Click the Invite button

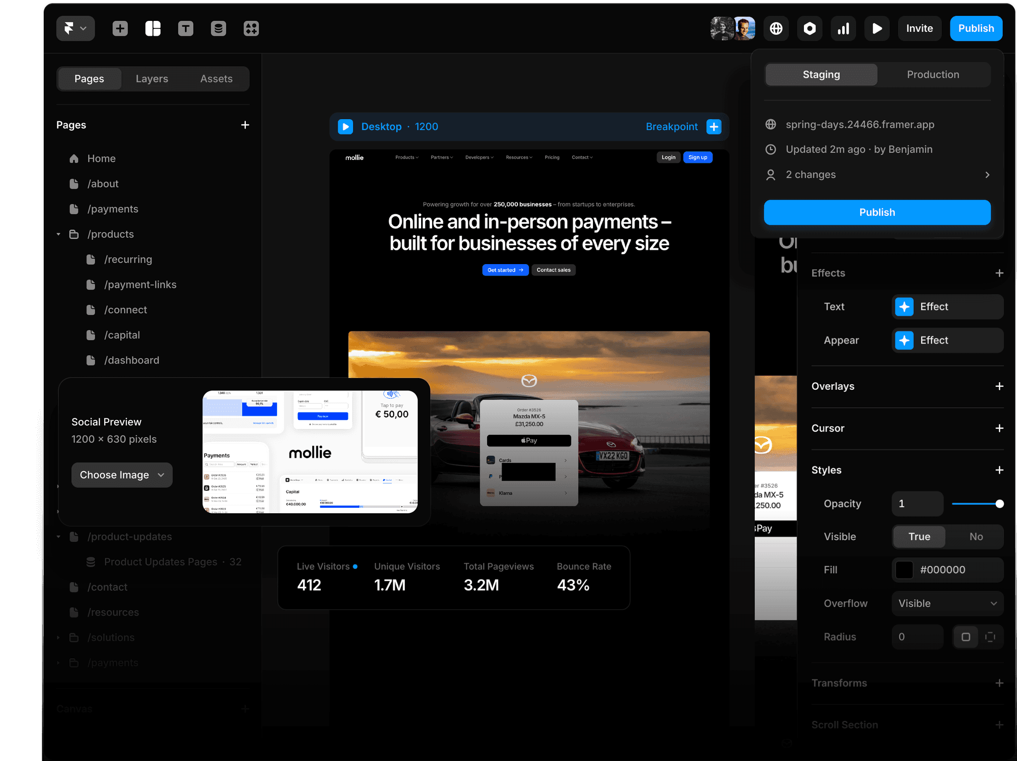[x=919, y=28]
